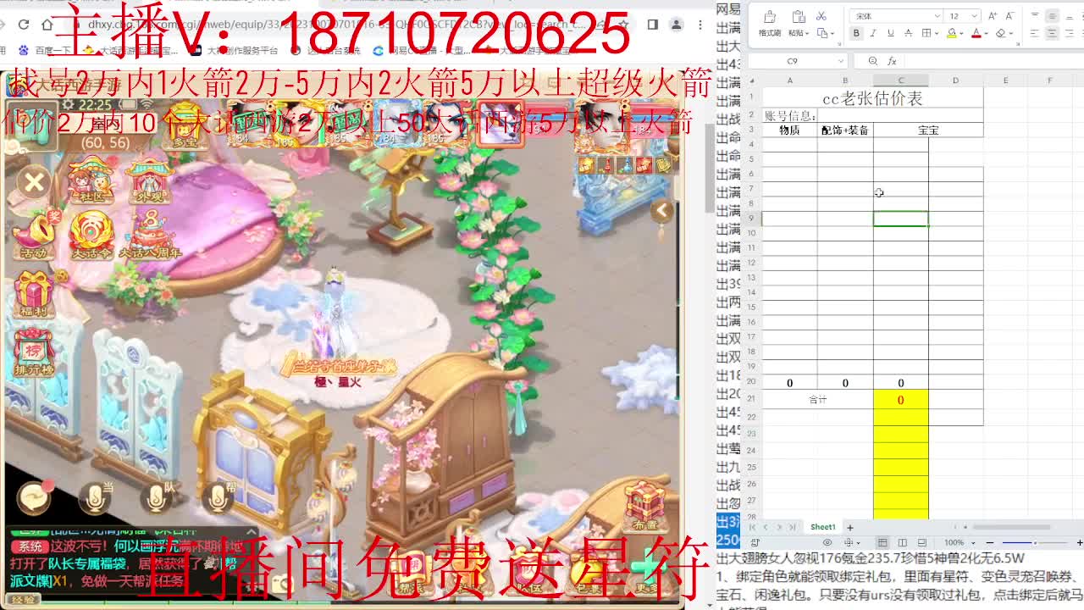Toggle Underline formatting

[x=890, y=33]
